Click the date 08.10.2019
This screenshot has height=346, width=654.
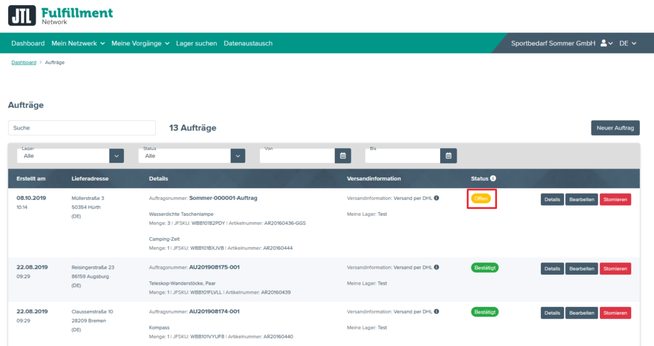(x=31, y=198)
